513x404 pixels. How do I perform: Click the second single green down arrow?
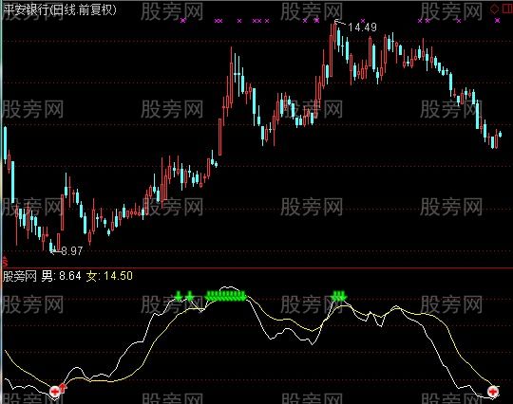tap(190, 296)
